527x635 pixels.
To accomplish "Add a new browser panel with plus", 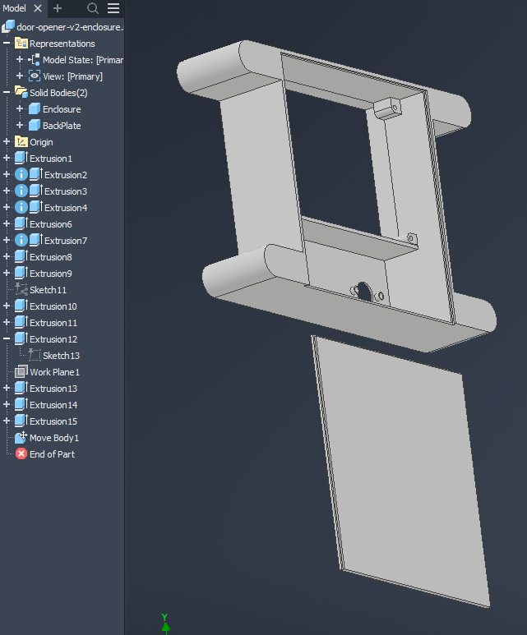I will pos(58,8).
